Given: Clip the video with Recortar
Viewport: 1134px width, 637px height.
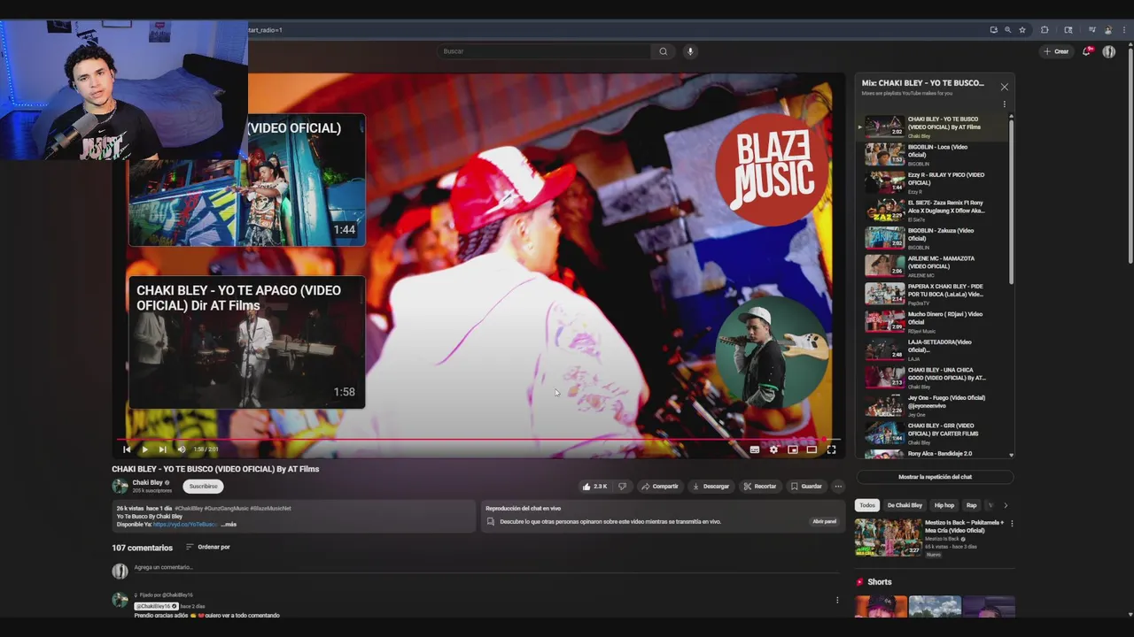Looking at the screenshot, I should pyautogui.click(x=760, y=486).
